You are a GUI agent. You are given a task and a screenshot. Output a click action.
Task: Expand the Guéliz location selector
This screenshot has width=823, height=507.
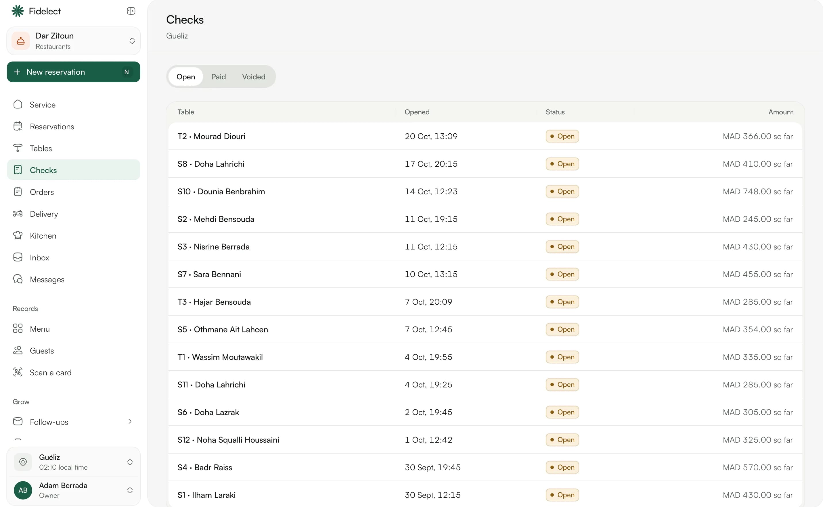pyautogui.click(x=74, y=462)
